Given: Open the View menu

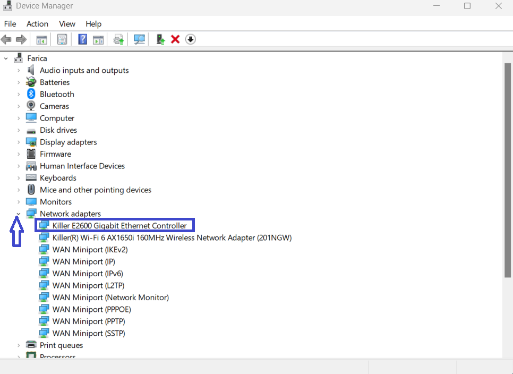Looking at the screenshot, I should [x=67, y=24].
